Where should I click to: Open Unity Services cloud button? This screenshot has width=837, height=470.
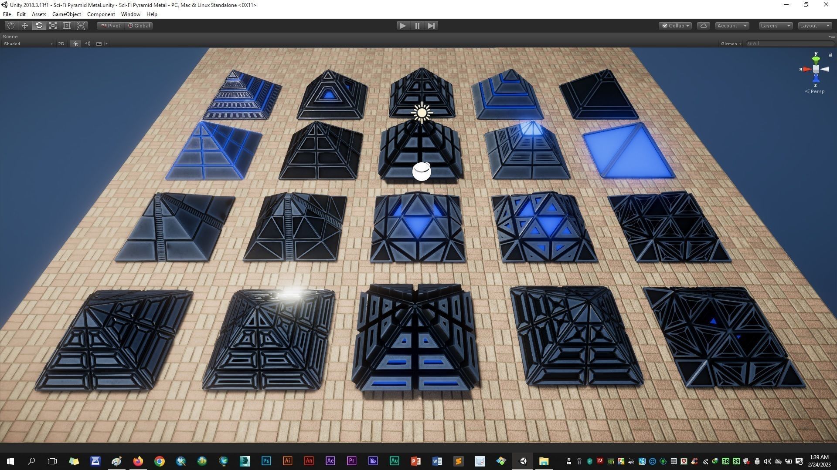[x=704, y=26]
